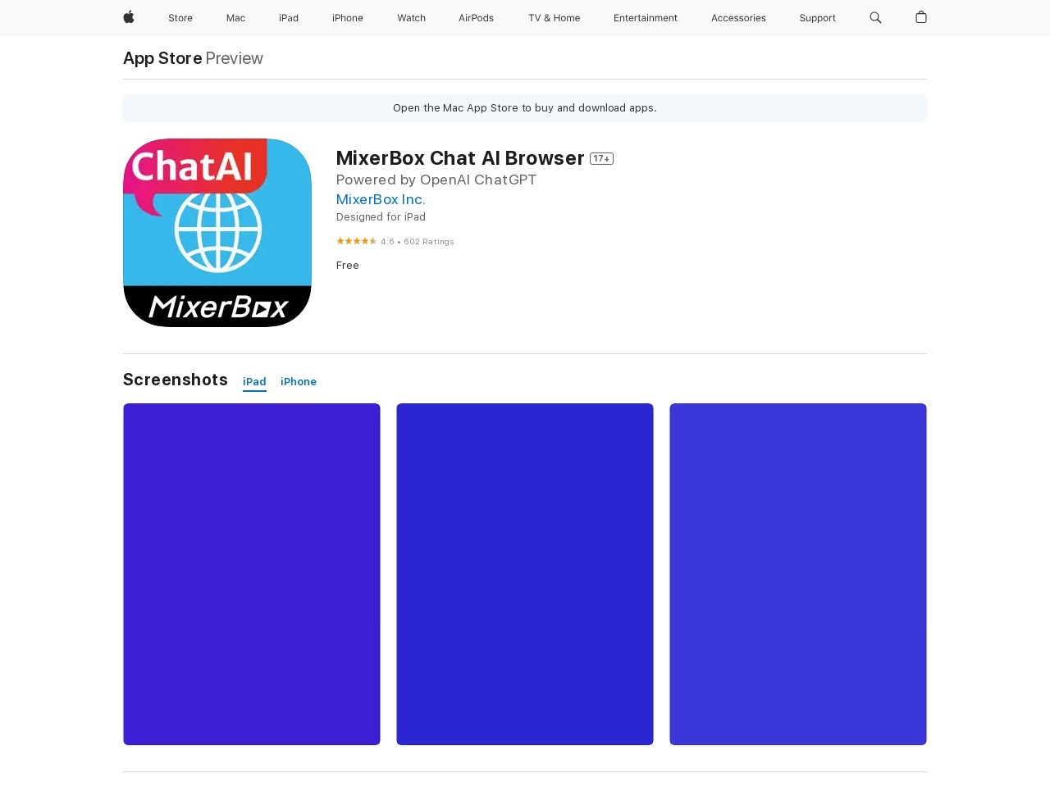Switch to the iPhone screenshots tab
Viewport: 1050px width, 787px height.
299,381
